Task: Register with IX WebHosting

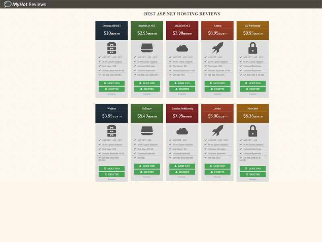Action: click(x=253, y=89)
